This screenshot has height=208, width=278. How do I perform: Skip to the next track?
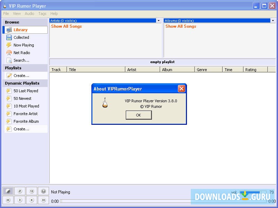coord(43,200)
